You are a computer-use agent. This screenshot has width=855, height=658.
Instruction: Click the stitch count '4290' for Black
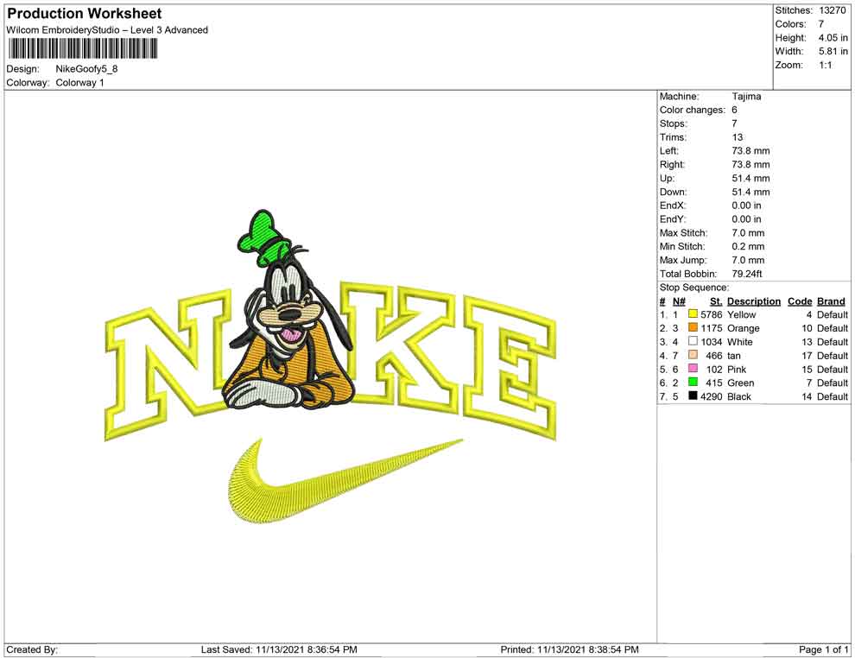click(x=712, y=396)
